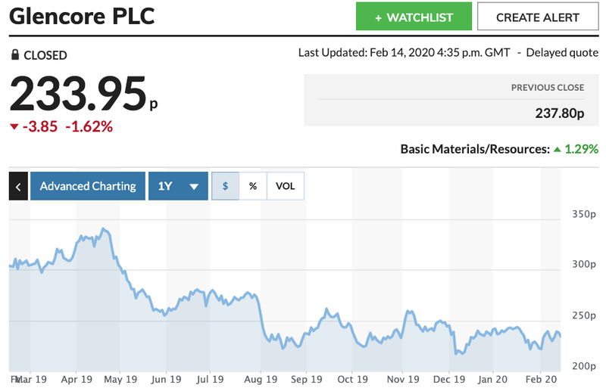Open Advanced Charting
The height and width of the screenshot is (391, 606).
point(88,187)
